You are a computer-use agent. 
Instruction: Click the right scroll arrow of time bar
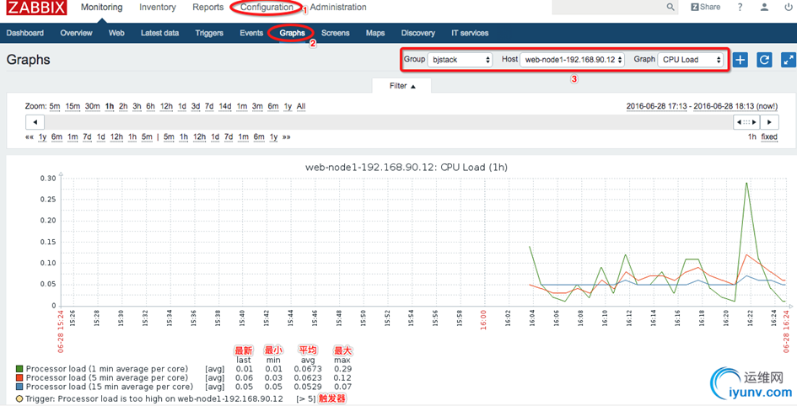[769, 122]
